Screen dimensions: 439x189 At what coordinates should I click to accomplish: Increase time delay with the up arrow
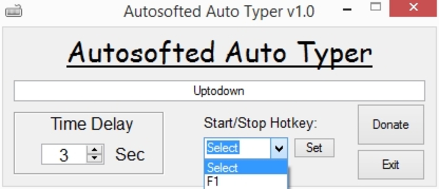[94, 149]
